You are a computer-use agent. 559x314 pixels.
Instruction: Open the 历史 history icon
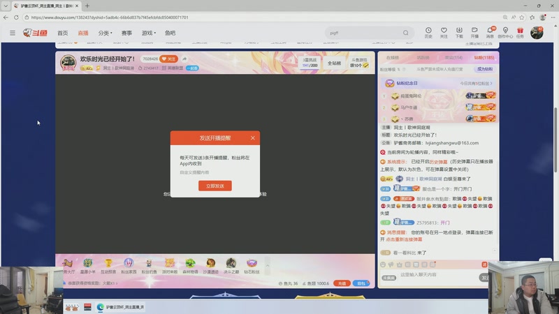pos(428,32)
